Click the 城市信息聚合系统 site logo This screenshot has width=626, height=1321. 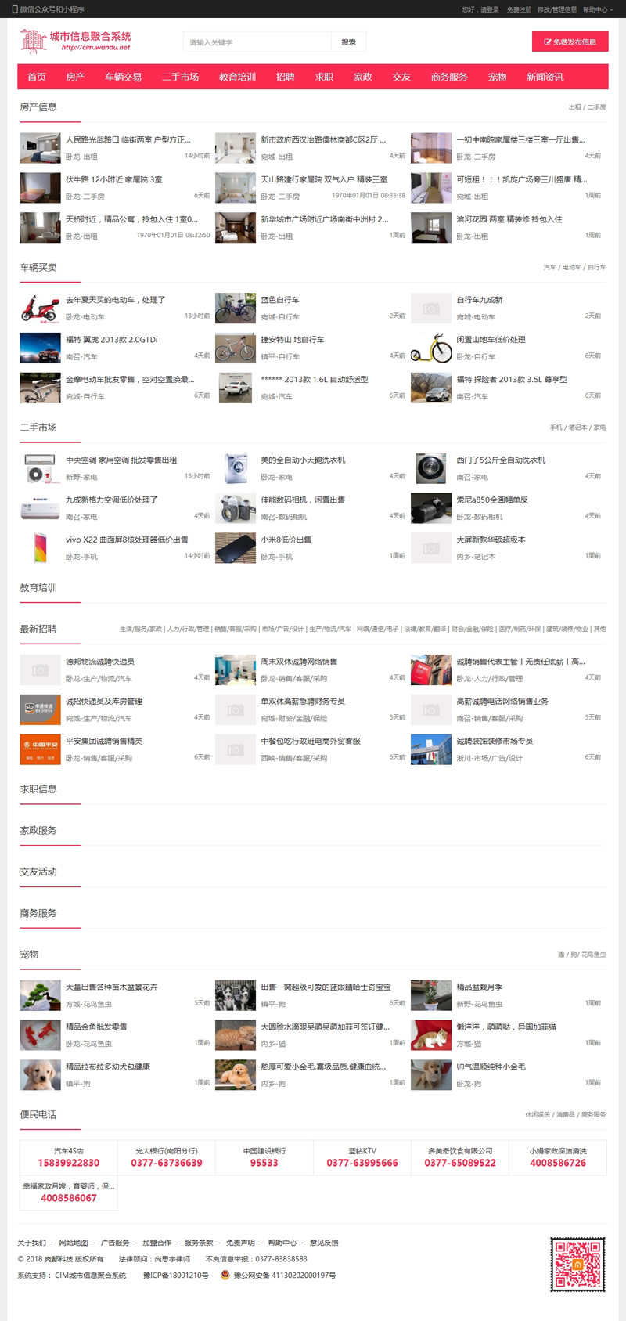coord(76,42)
